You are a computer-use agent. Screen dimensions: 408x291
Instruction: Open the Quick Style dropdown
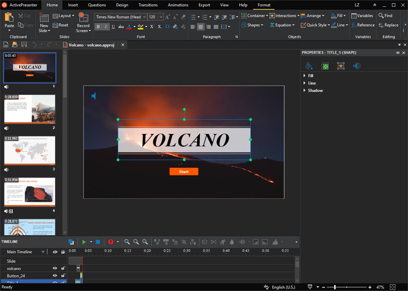point(315,25)
